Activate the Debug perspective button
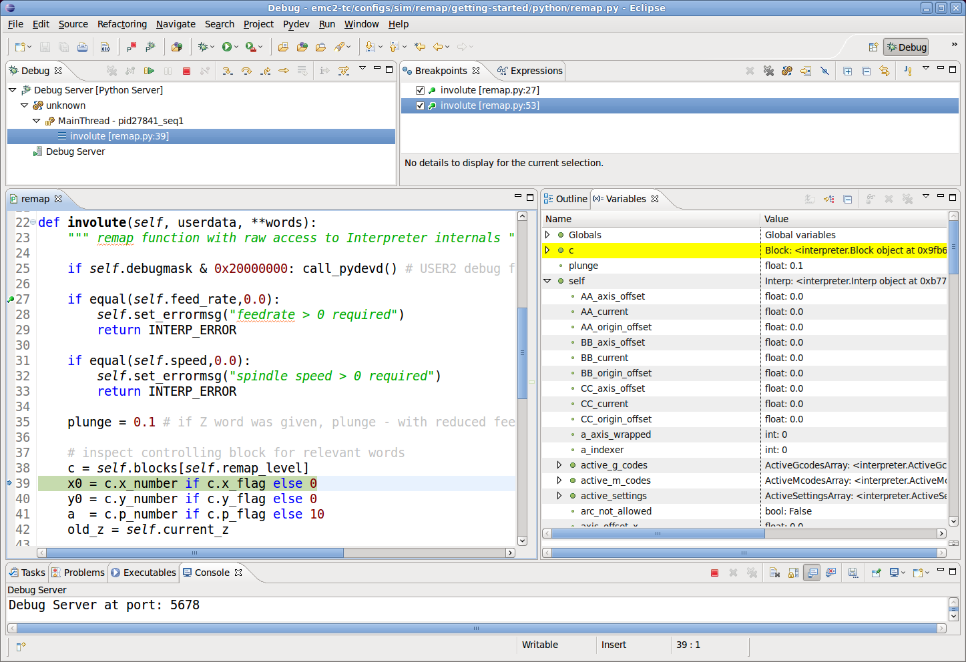 click(906, 47)
